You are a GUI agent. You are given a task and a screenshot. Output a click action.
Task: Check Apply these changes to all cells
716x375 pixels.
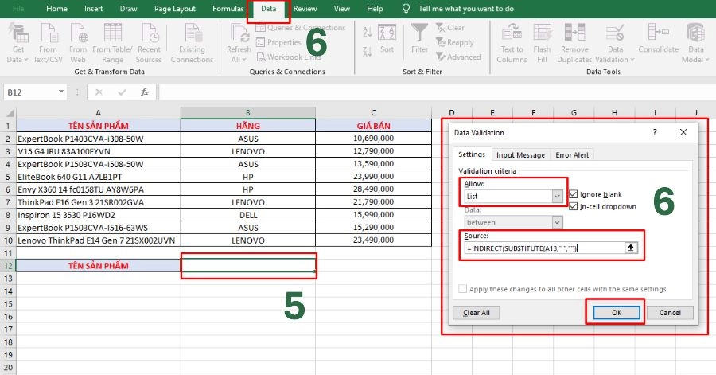pos(462,289)
